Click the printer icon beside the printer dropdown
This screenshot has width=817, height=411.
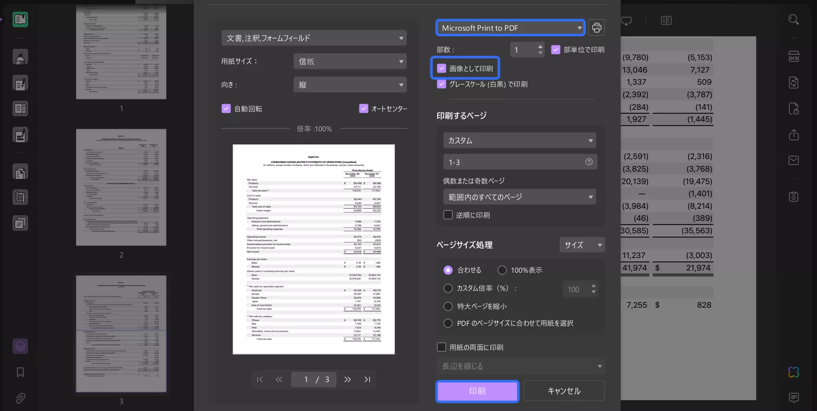(597, 27)
